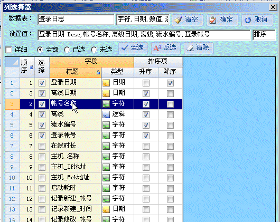The width and height of the screenshot is (280, 222).
Task: Uncheck selection for 离线 row
Action: tap(42, 115)
